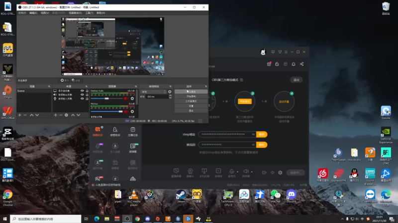Open the notification bell in the streaming app
Screen dimensions: 398x223
pyautogui.click(x=294, y=64)
